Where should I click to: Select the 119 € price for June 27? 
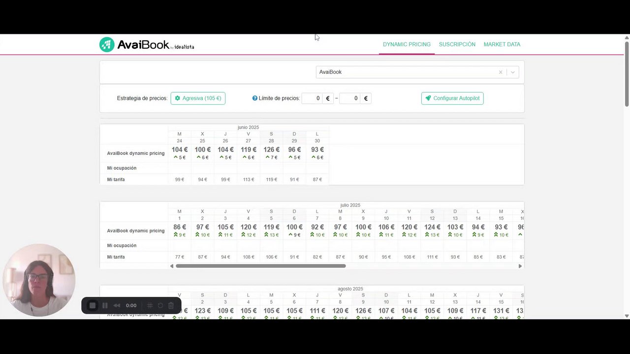[249, 149]
